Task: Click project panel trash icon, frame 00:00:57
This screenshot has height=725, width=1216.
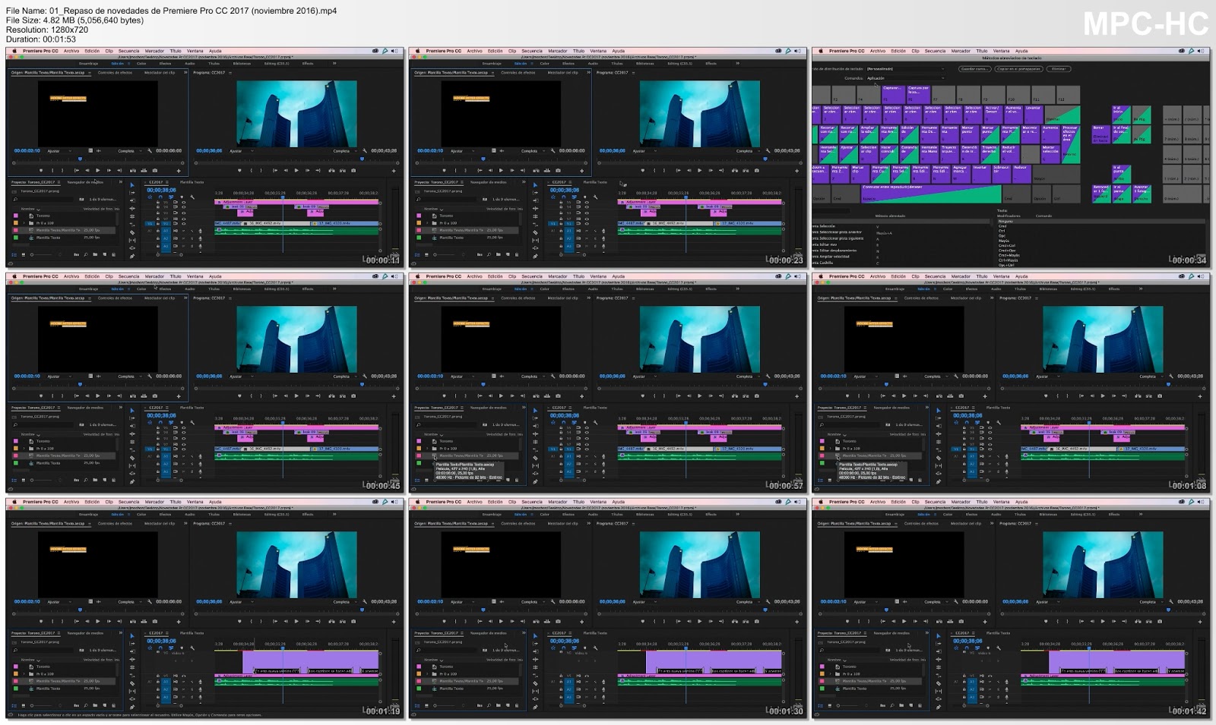Action: 516,480
